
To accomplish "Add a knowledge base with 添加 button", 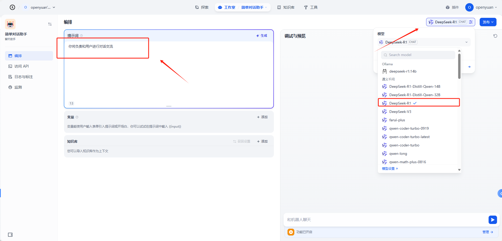I will (262, 141).
